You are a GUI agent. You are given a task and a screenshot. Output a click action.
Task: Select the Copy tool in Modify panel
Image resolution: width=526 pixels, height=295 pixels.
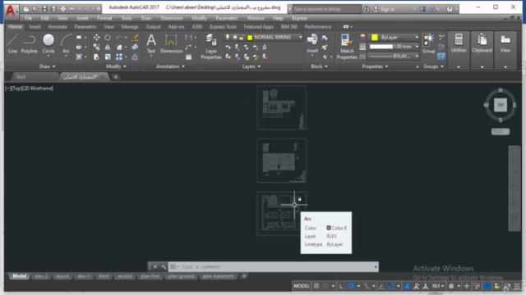(97, 48)
